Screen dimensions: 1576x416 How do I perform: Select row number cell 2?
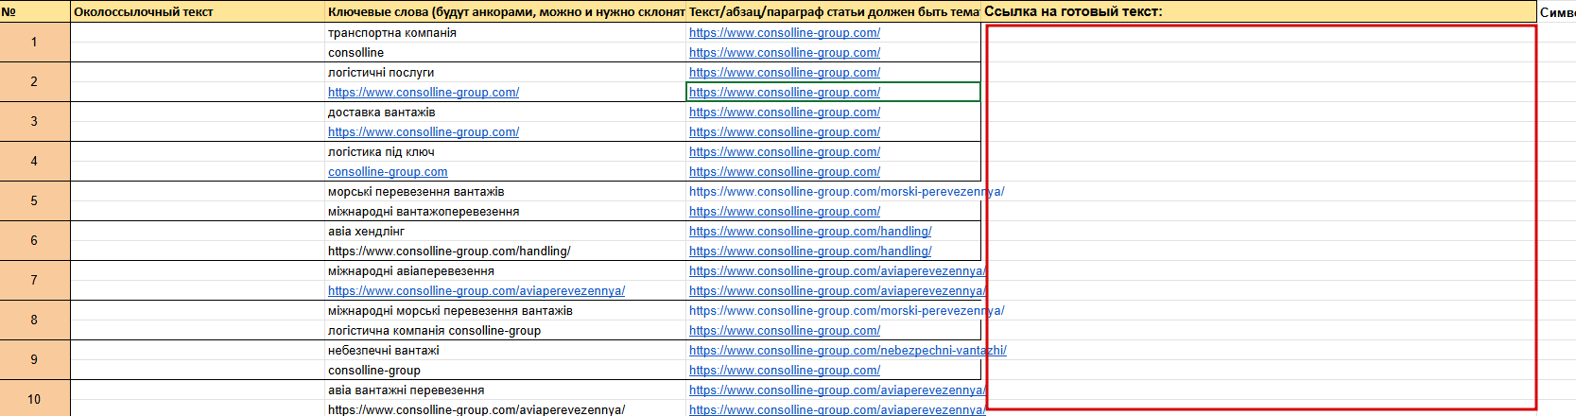click(35, 82)
